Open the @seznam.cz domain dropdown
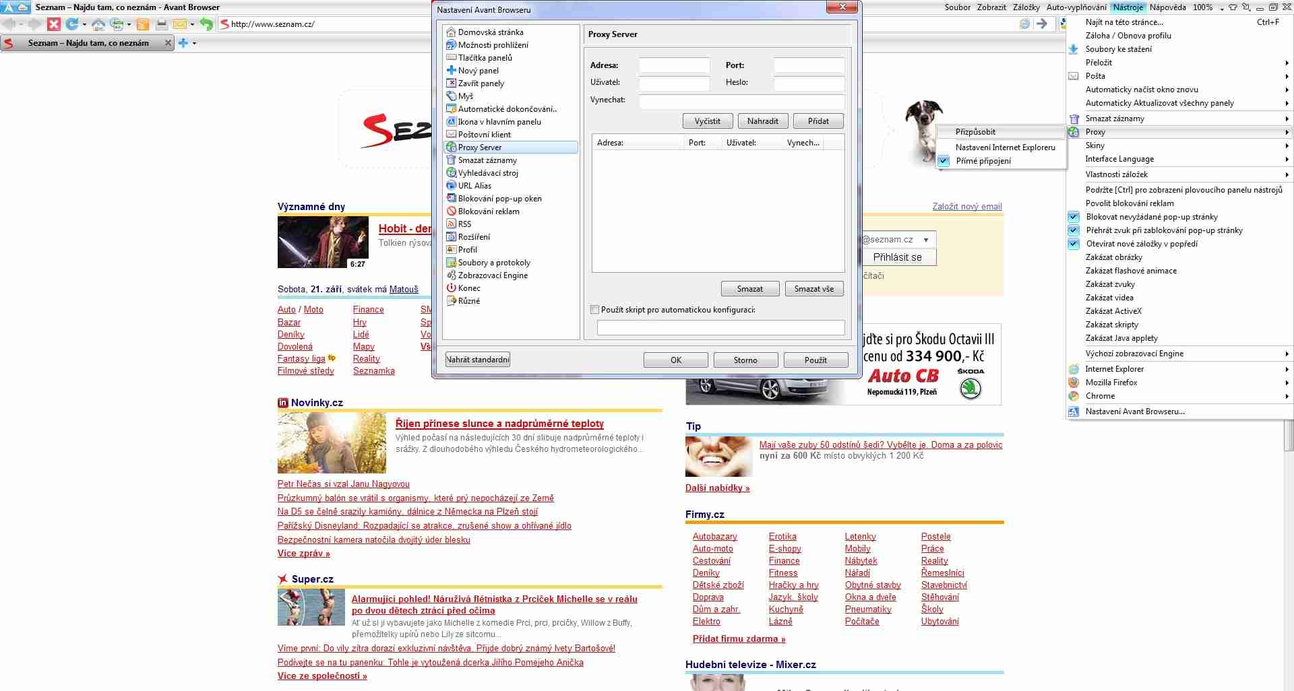The image size is (1294, 691). click(926, 240)
